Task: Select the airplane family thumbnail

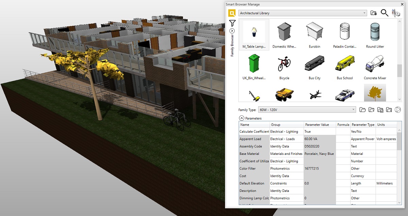Action: [316, 95]
